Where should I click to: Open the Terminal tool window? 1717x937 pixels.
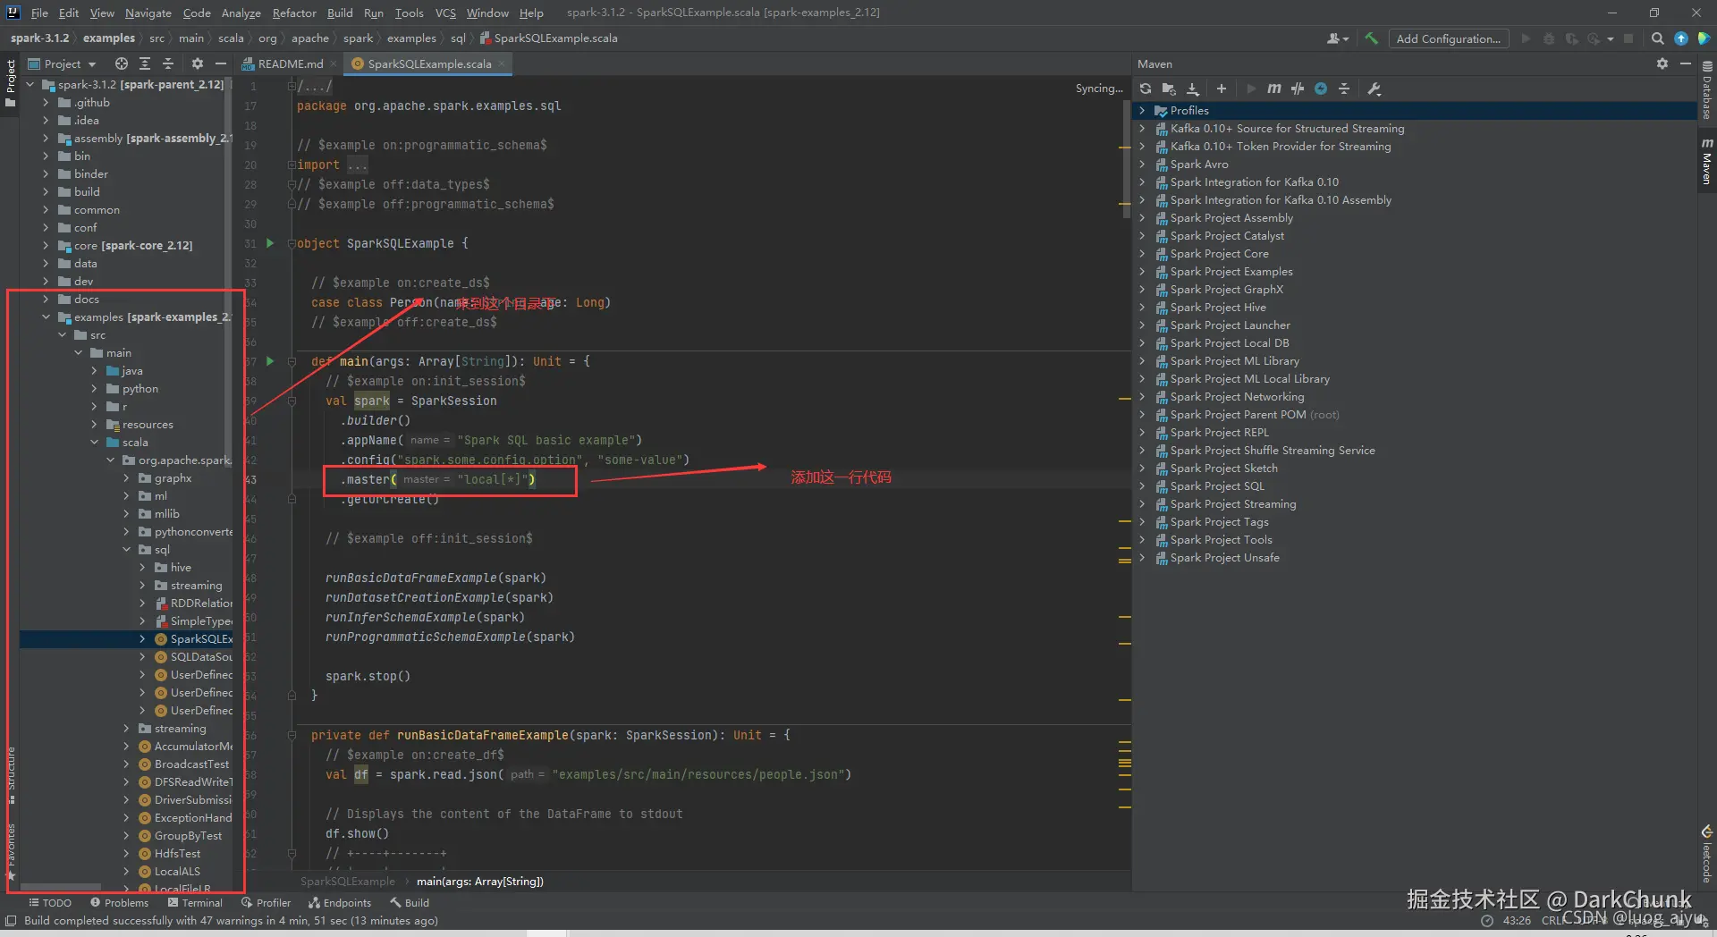point(195,903)
